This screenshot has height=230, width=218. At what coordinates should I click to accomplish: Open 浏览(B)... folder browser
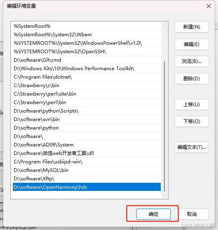192,61
